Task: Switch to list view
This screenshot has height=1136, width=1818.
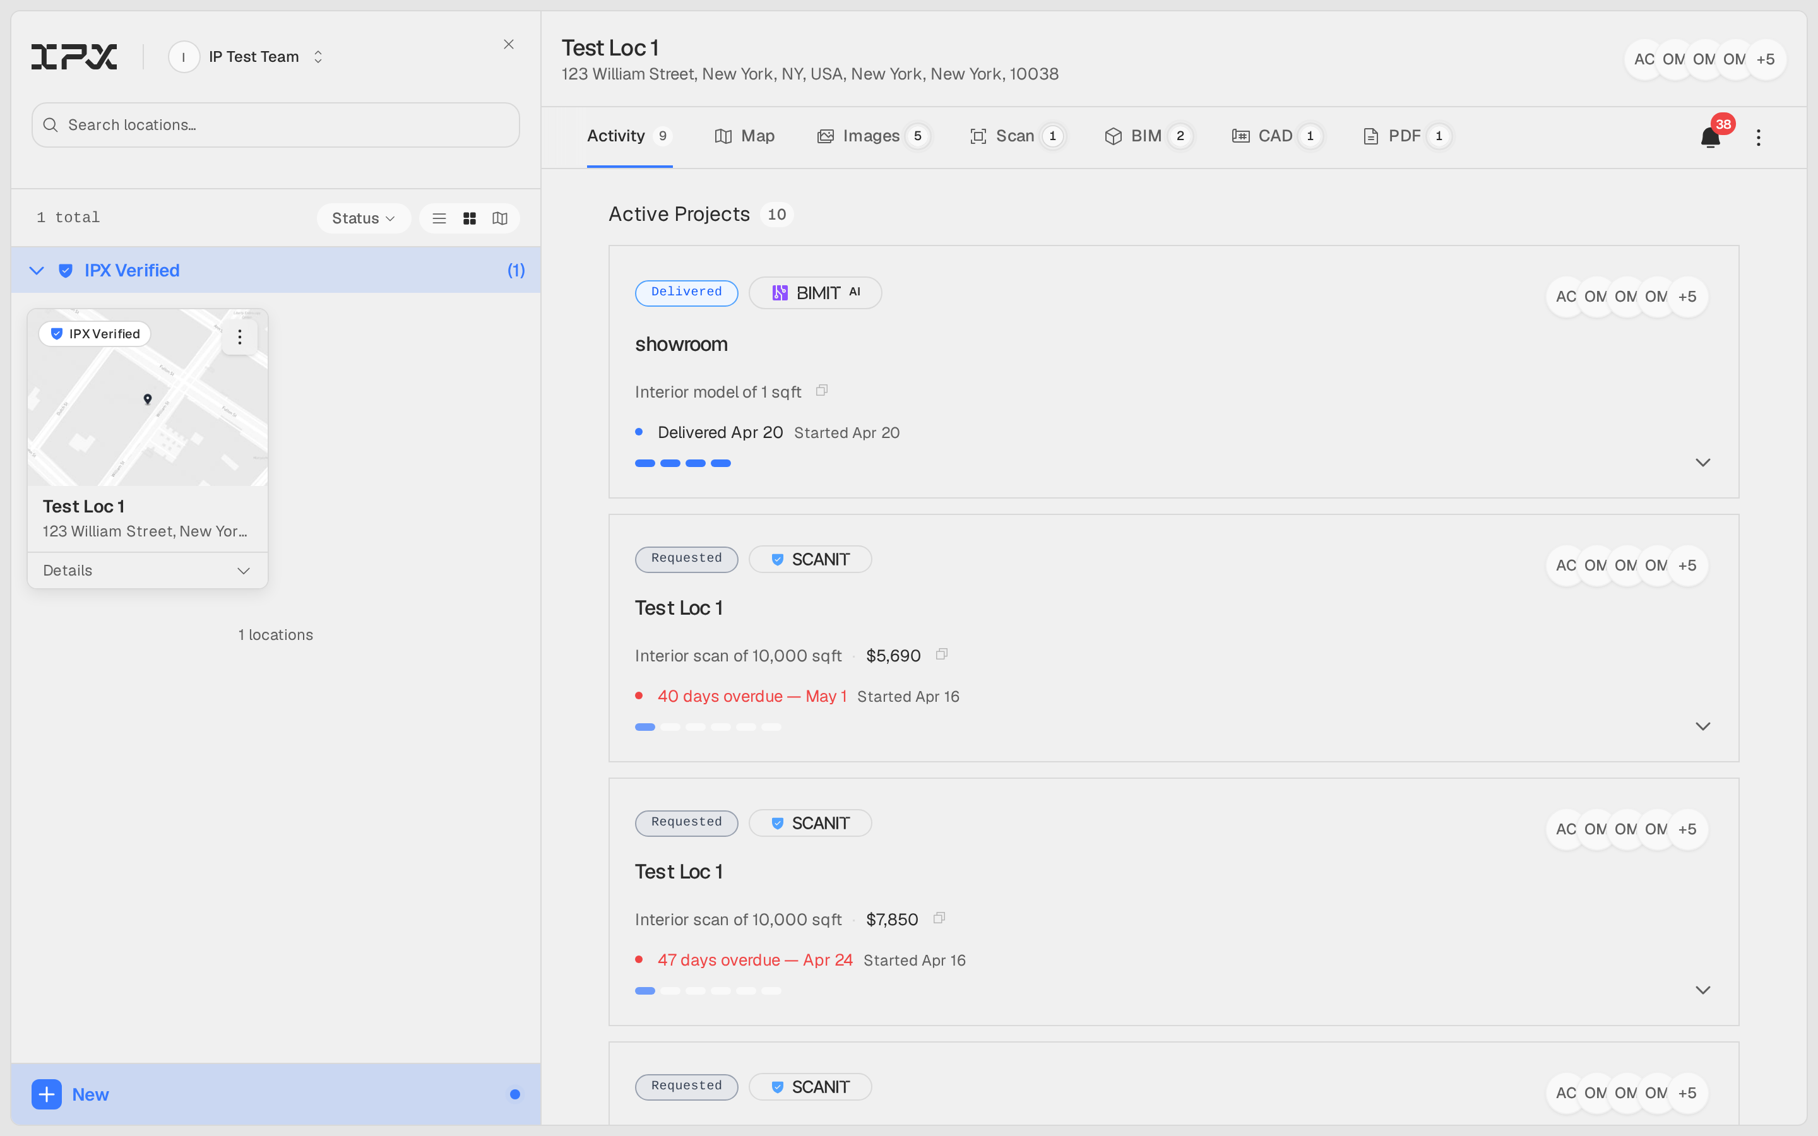Action: click(x=439, y=218)
